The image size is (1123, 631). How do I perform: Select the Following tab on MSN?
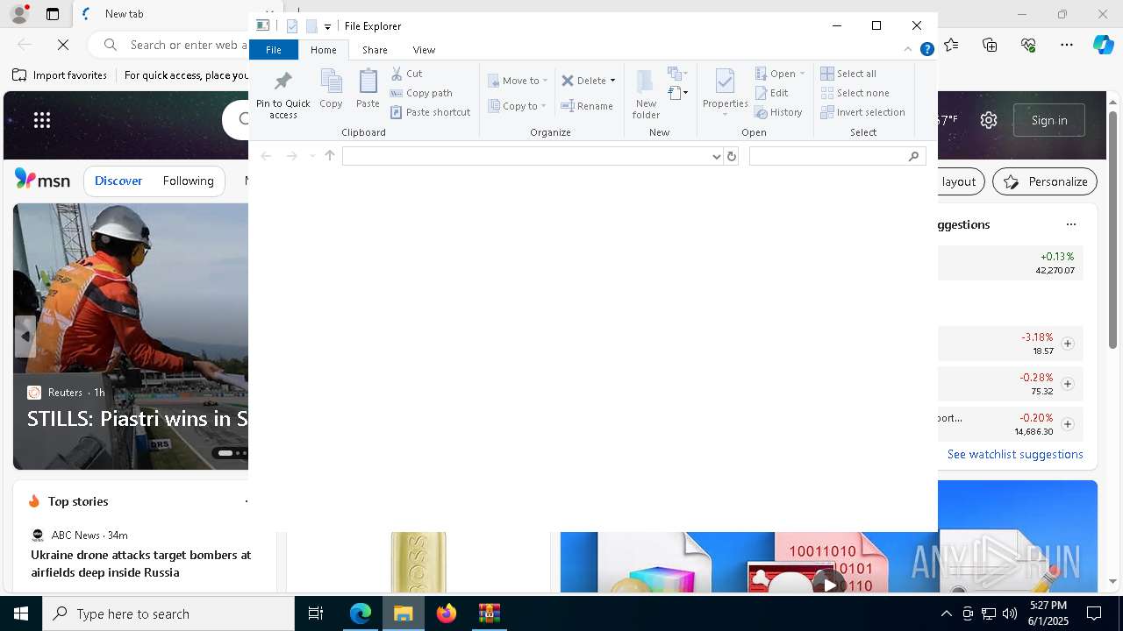click(188, 181)
